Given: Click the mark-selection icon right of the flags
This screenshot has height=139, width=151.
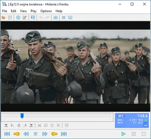Looking at the screenshot, I should [31, 125].
